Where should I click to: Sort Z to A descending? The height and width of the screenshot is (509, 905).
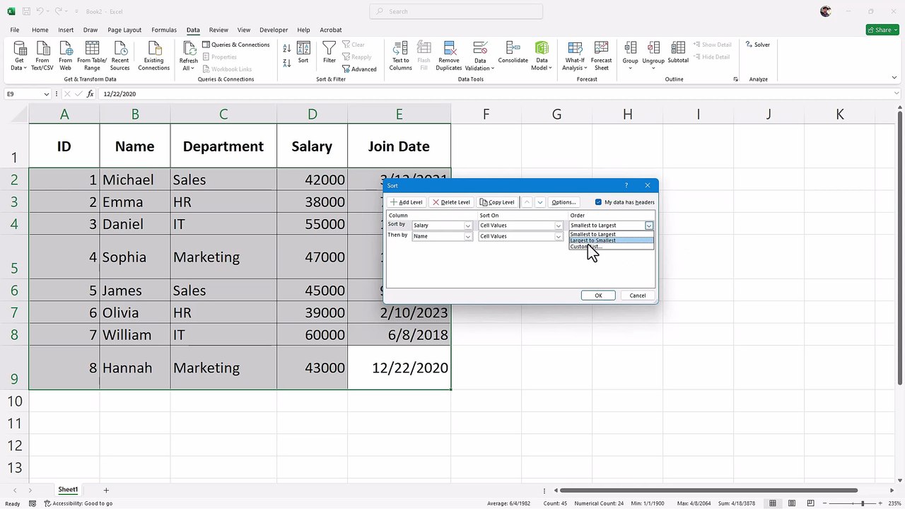[287, 64]
